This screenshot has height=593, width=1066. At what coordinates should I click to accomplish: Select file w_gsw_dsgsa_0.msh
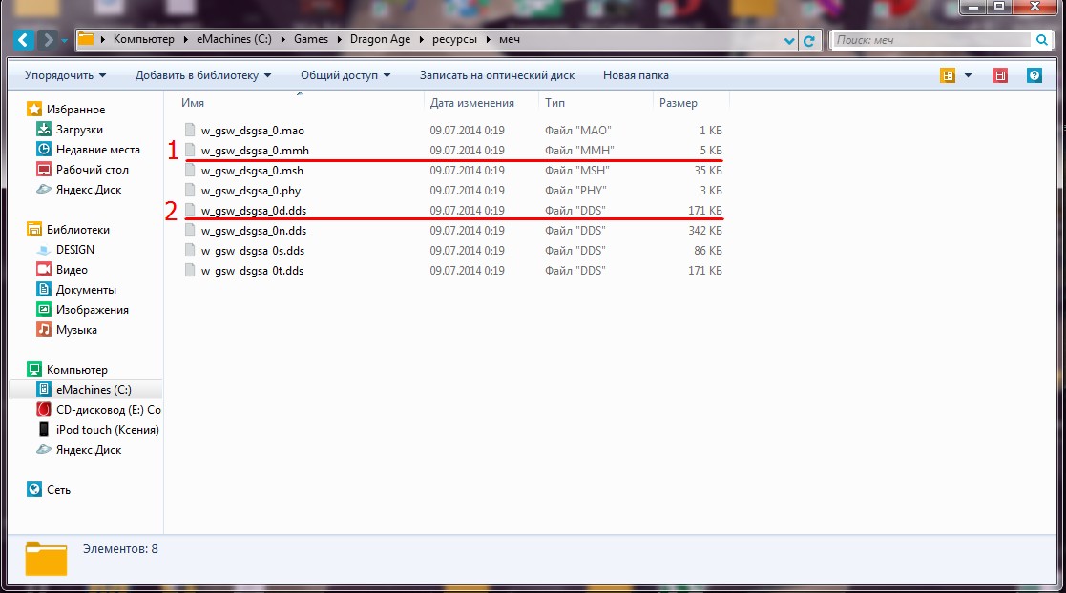[x=252, y=171]
